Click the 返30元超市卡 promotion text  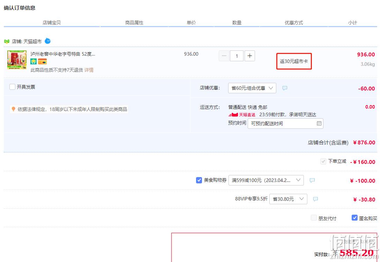click(x=294, y=61)
